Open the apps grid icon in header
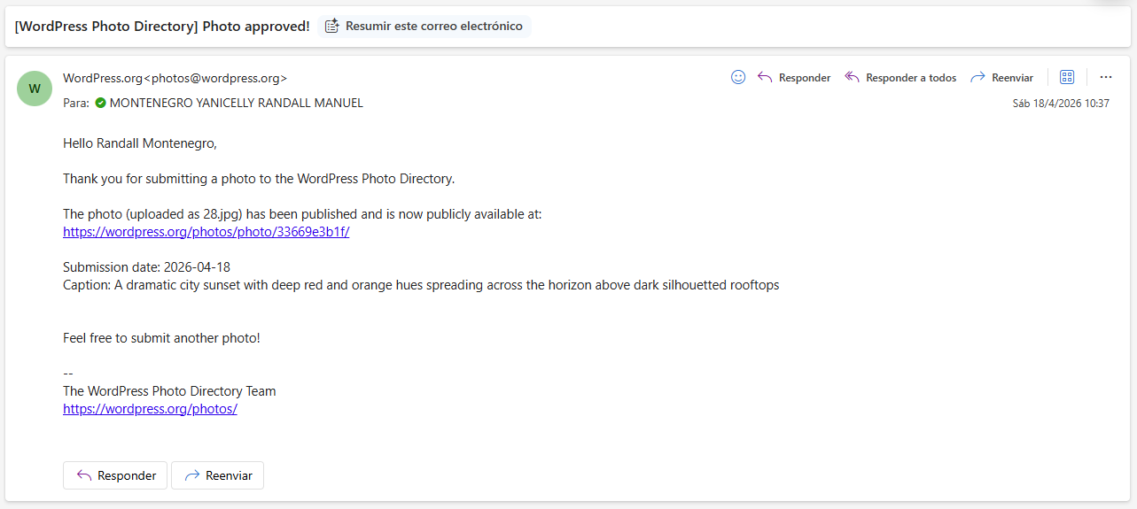This screenshot has height=509, width=1137. click(1067, 77)
